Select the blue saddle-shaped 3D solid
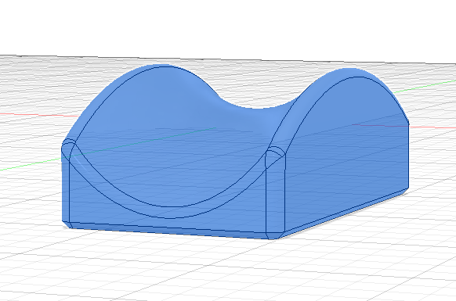 tap(235, 152)
